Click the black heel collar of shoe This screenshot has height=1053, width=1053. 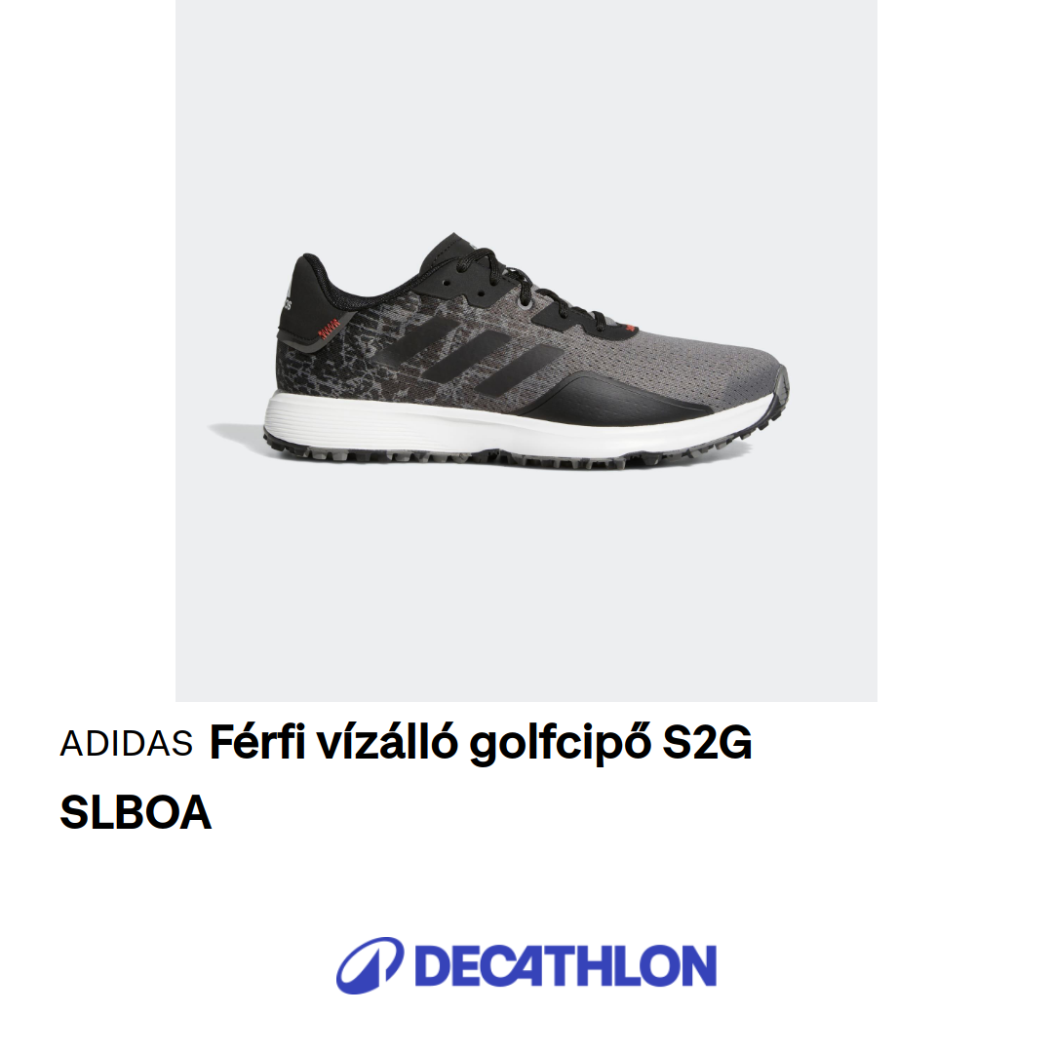[316, 289]
